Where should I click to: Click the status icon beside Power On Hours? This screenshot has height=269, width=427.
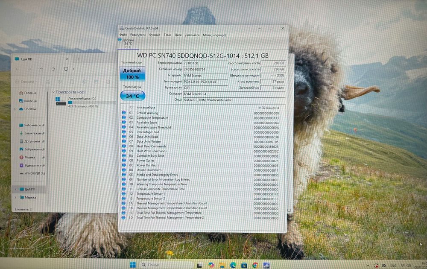(124, 165)
